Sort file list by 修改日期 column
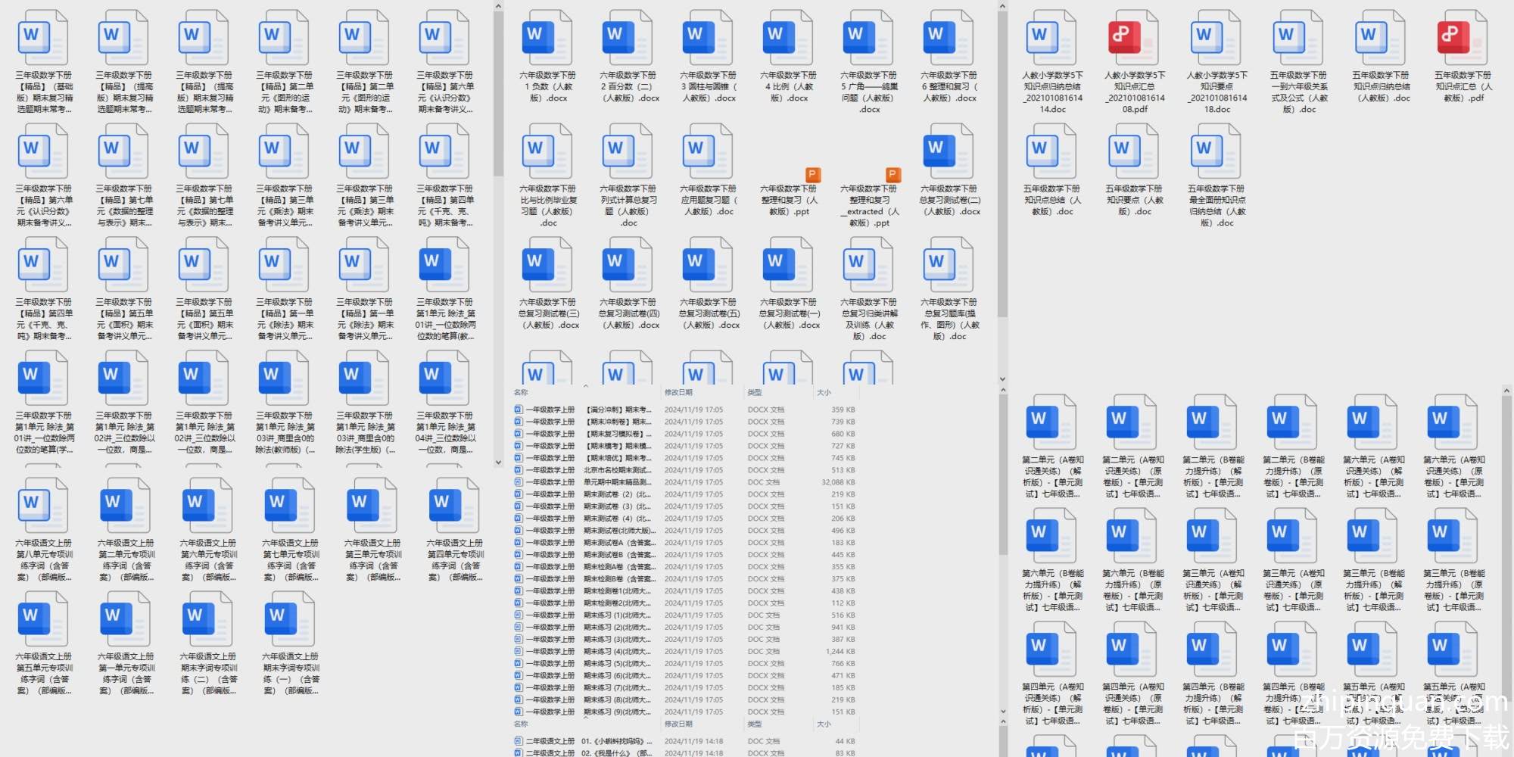The height and width of the screenshot is (757, 1514). (679, 393)
